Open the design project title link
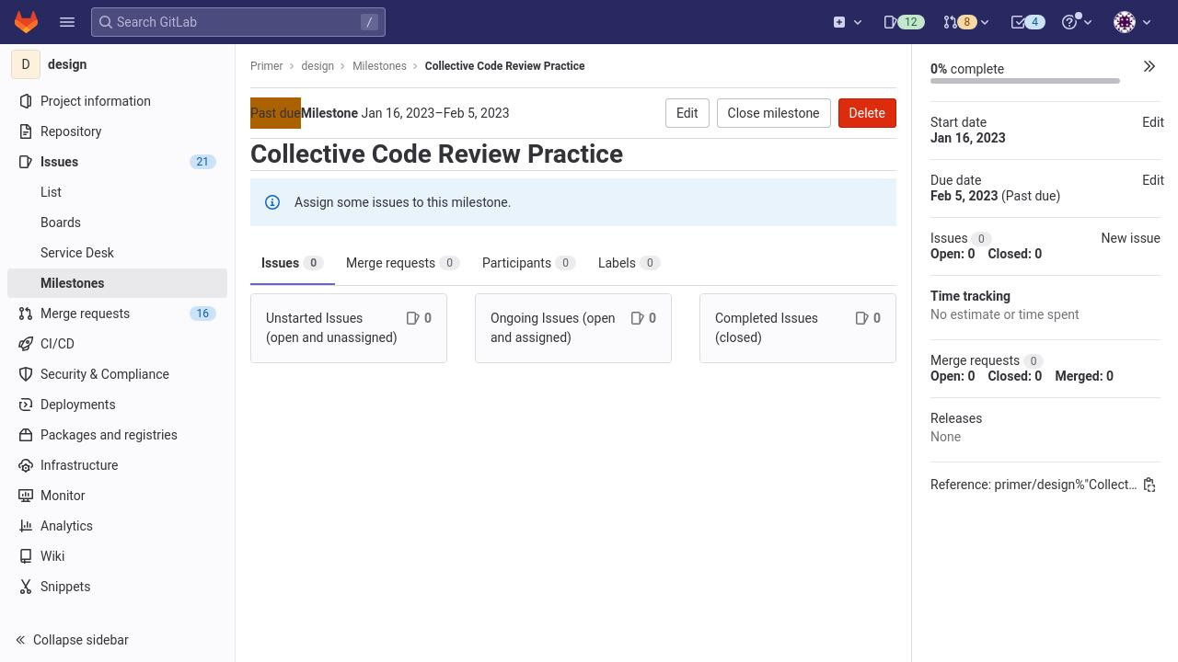The width and height of the screenshot is (1178, 662). 67,64
